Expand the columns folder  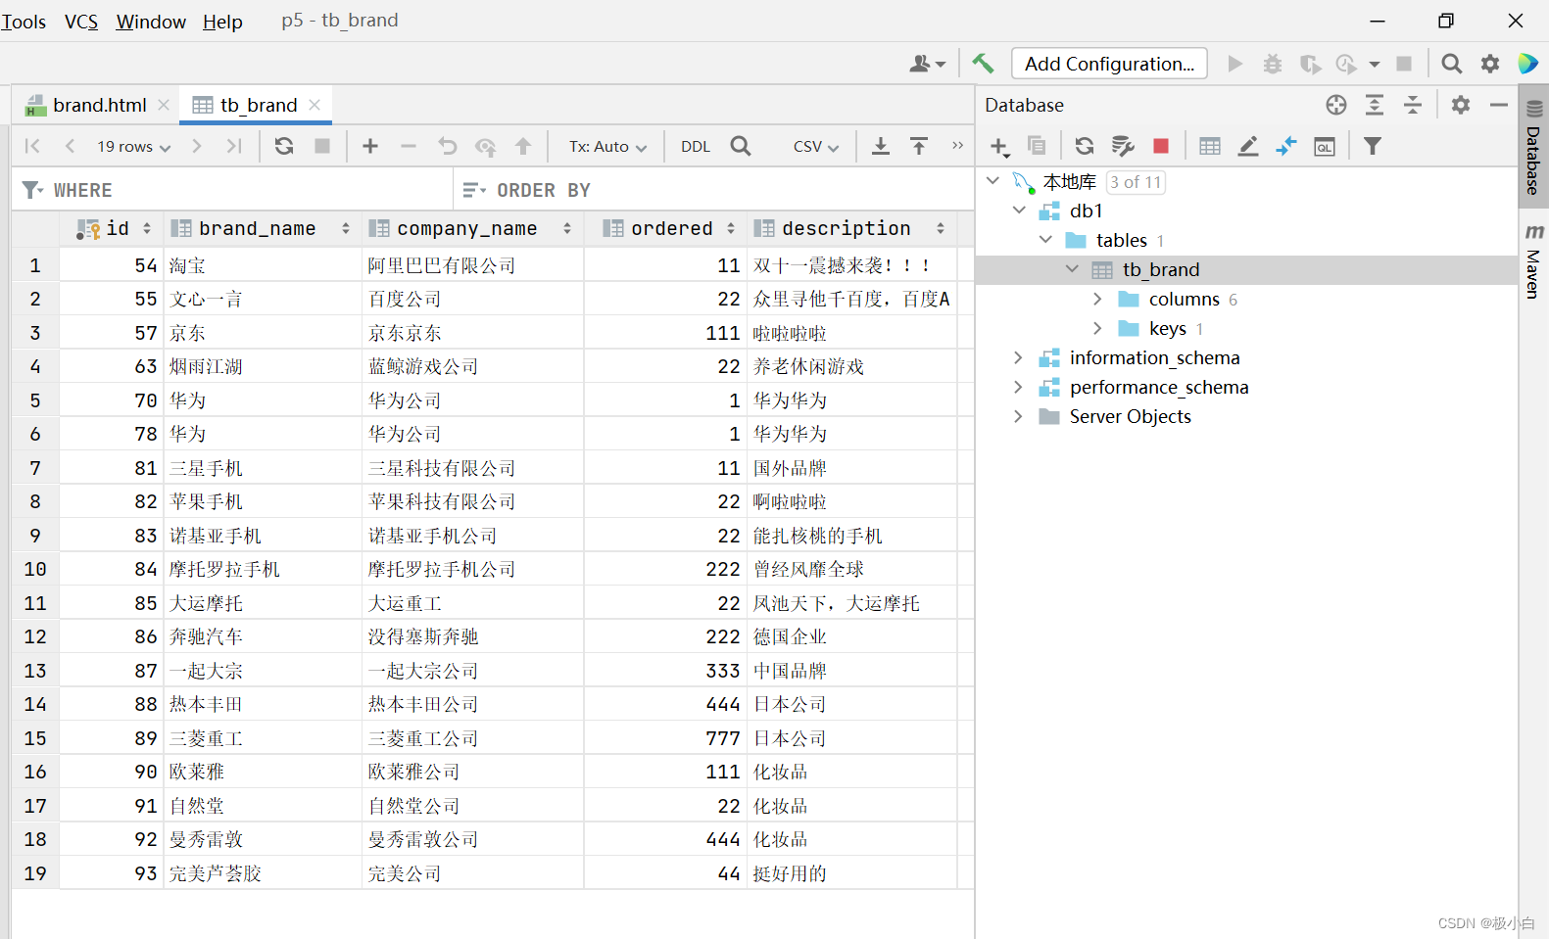pyautogui.click(x=1097, y=299)
